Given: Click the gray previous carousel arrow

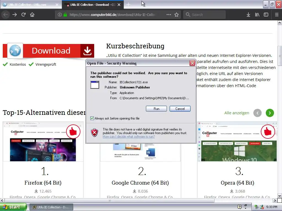Looking at the screenshot, I should pos(257,113).
